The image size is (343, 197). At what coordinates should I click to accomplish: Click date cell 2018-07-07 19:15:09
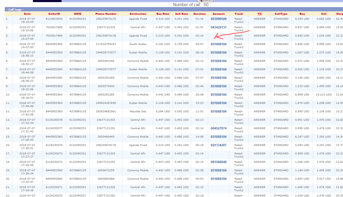(27, 21)
